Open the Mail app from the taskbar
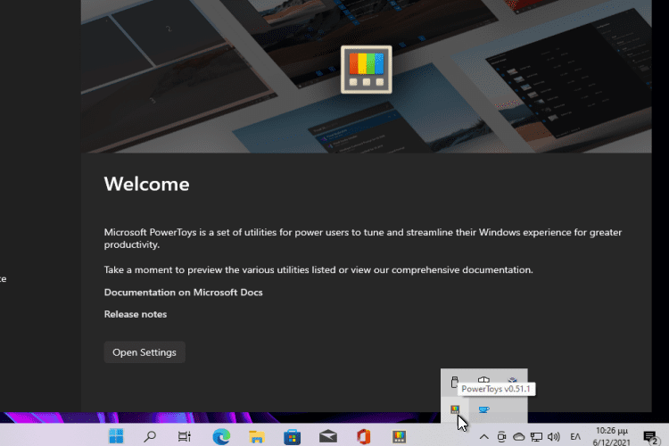Screen dimensions: 669x446 click(x=327, y=436)
